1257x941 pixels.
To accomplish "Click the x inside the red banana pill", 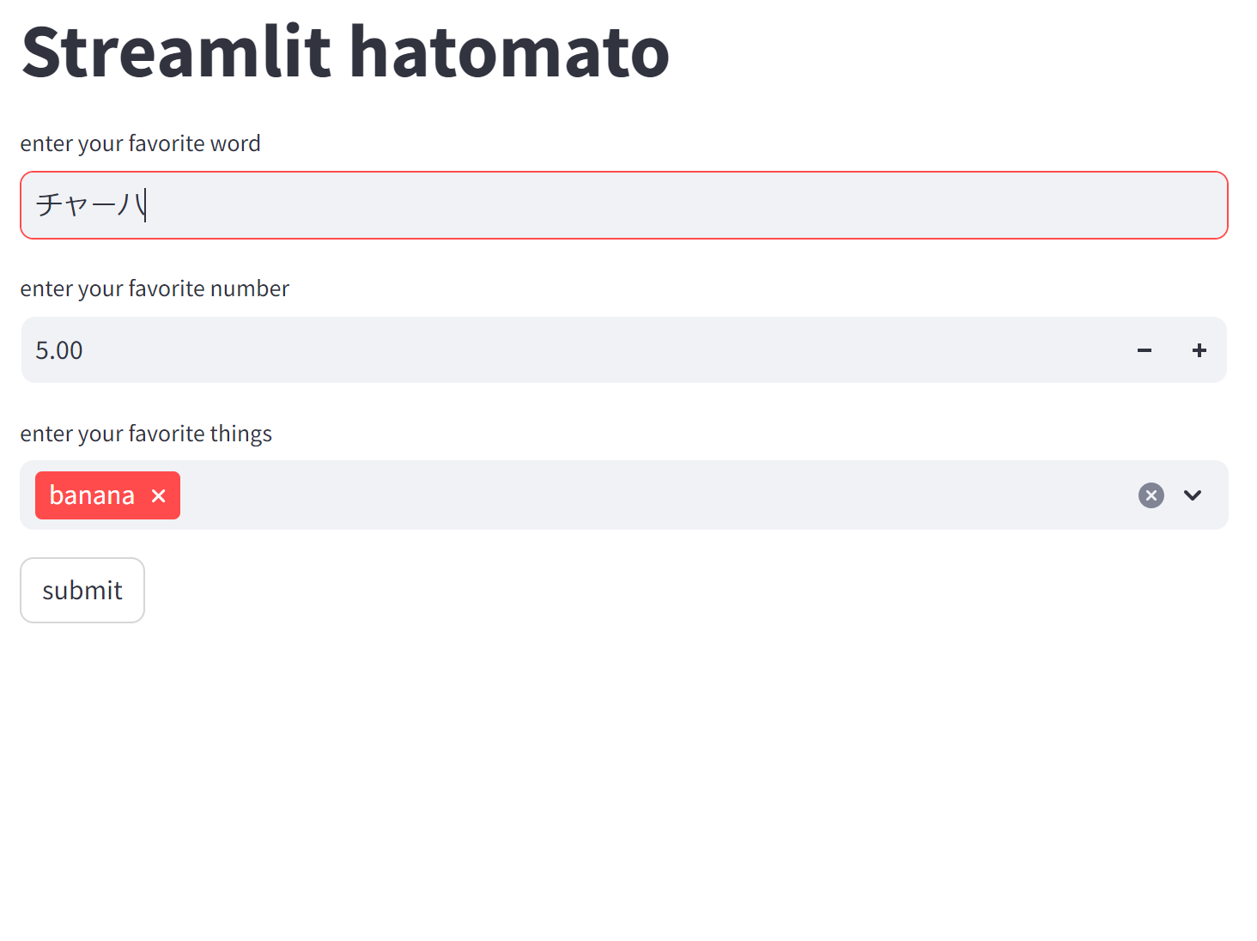I will 158,495.
